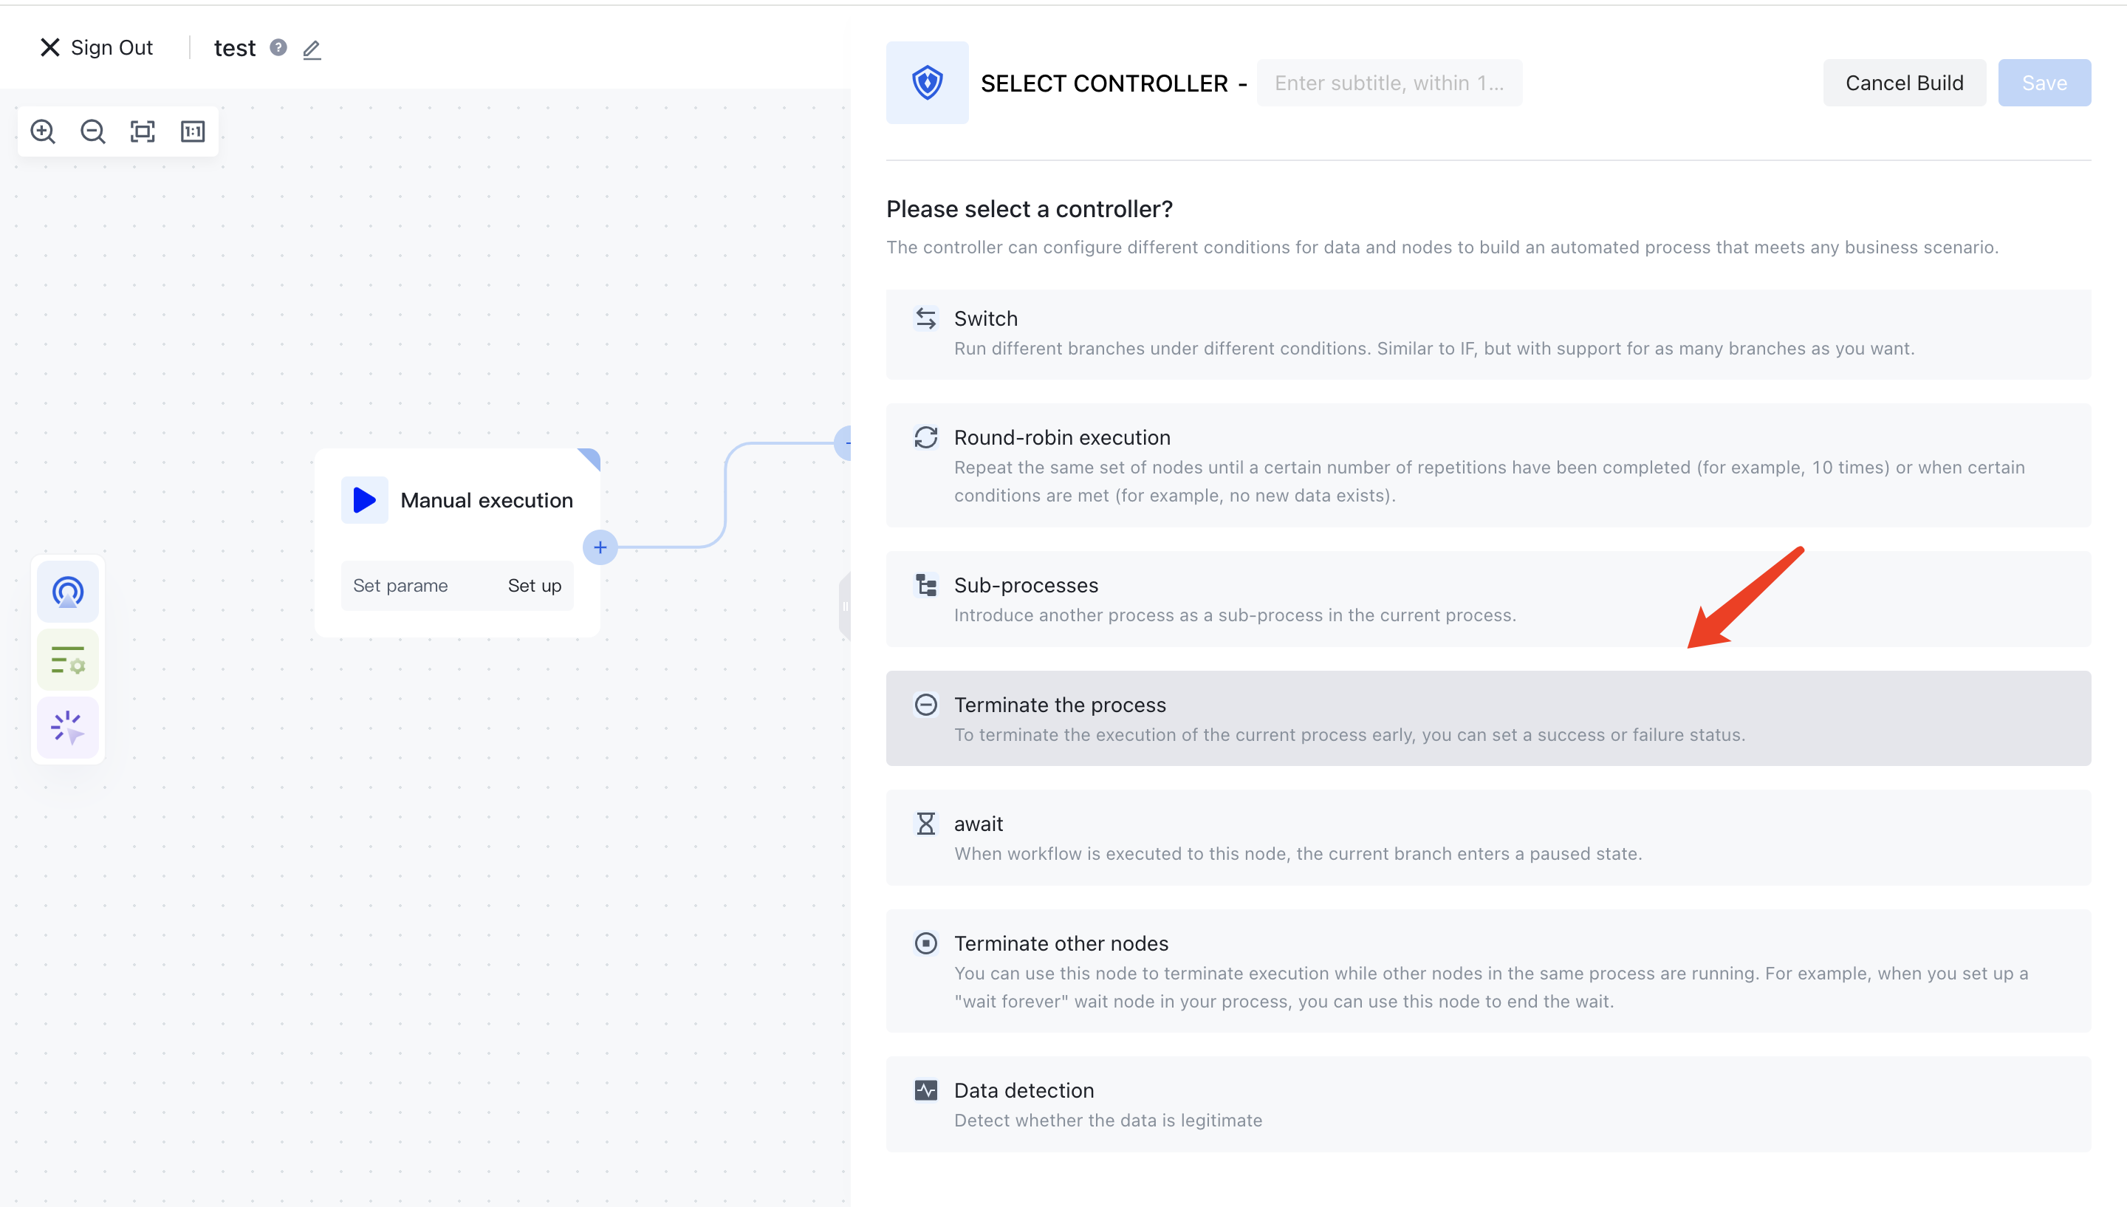Image resolution: width=2127 pixels, height=1207 pixels.
Task: Click the subtitle input field
Action: tap(1388, 83)
